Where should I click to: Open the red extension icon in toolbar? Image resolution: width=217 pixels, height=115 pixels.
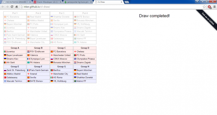tap(210, 7)
